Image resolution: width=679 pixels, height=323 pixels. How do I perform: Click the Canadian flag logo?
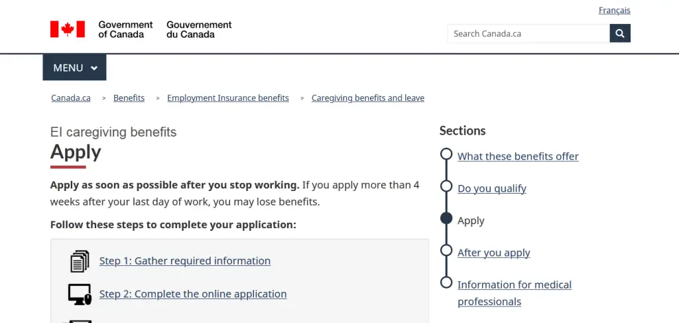point(68,29)
